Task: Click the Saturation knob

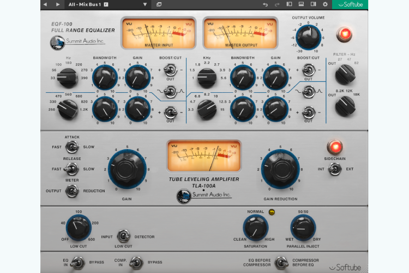Action: point(255,228)
